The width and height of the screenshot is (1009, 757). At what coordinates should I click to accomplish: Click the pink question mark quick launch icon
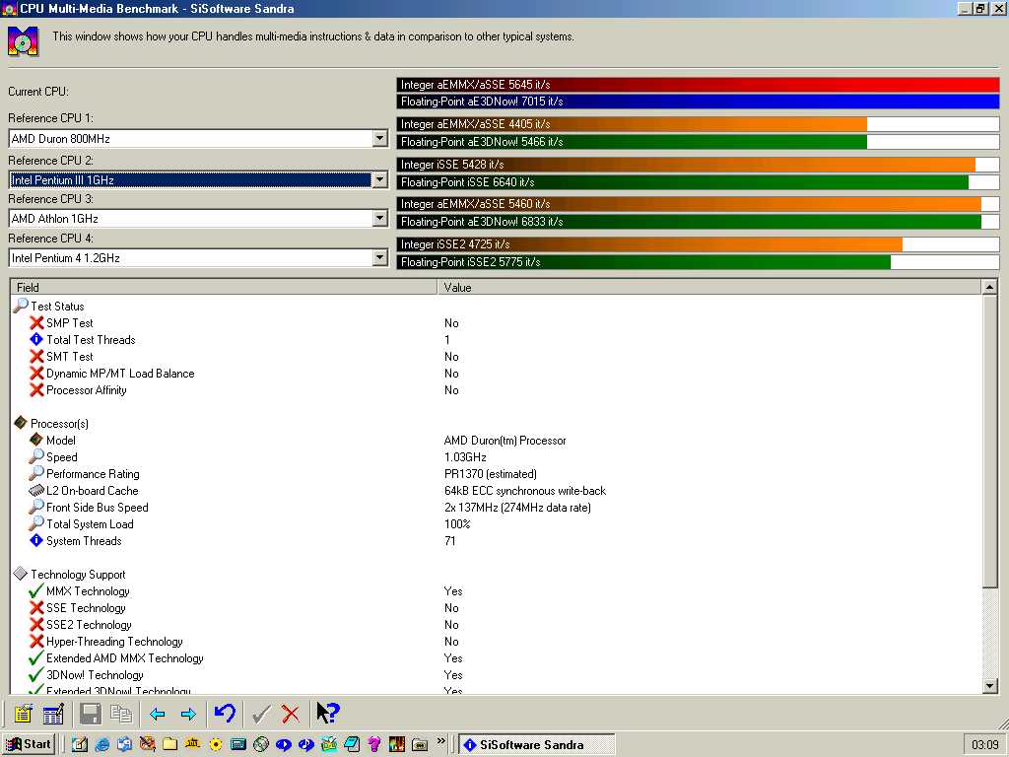[x=374, y=744]
